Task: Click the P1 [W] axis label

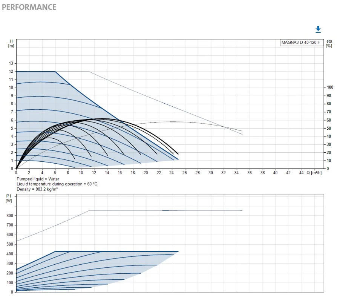Action: click(x=9, y=198)
